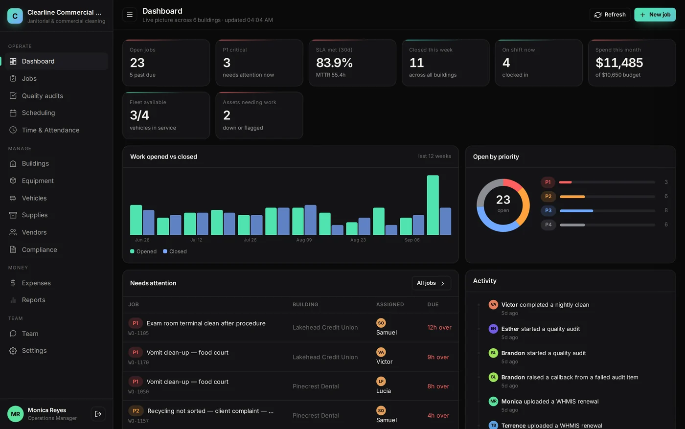
Task: Click the BUILDING column header
Action: pyautogui.click(x=305, y=305)
